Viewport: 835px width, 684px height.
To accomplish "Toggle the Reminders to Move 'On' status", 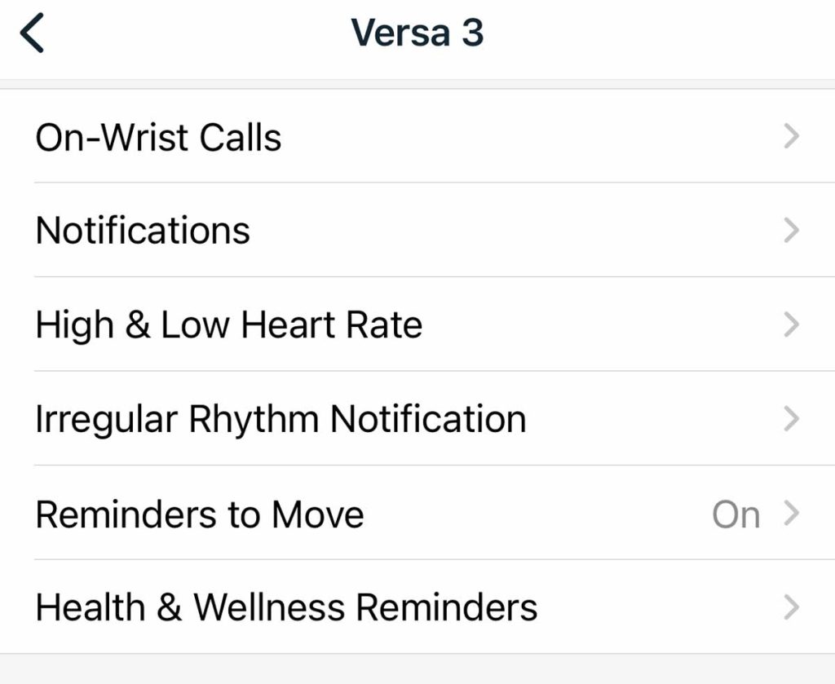I will [736, 514].
